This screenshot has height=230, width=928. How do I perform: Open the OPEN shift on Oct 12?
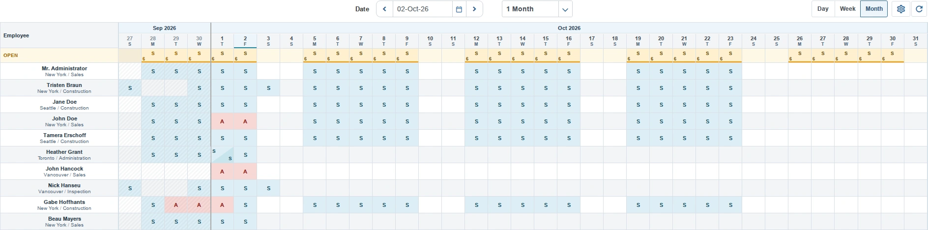click(476, 56)
